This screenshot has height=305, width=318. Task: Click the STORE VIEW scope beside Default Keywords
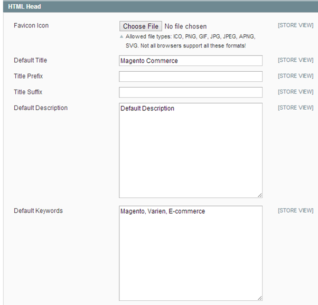click(295, 211)
